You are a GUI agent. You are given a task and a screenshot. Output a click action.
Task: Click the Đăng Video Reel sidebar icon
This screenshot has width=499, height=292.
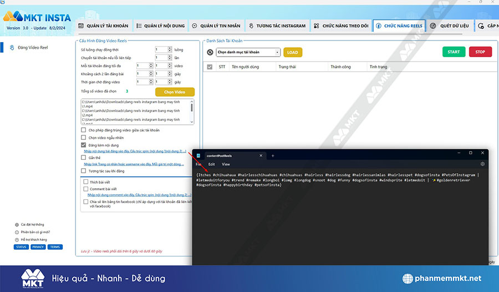(12, 48)
